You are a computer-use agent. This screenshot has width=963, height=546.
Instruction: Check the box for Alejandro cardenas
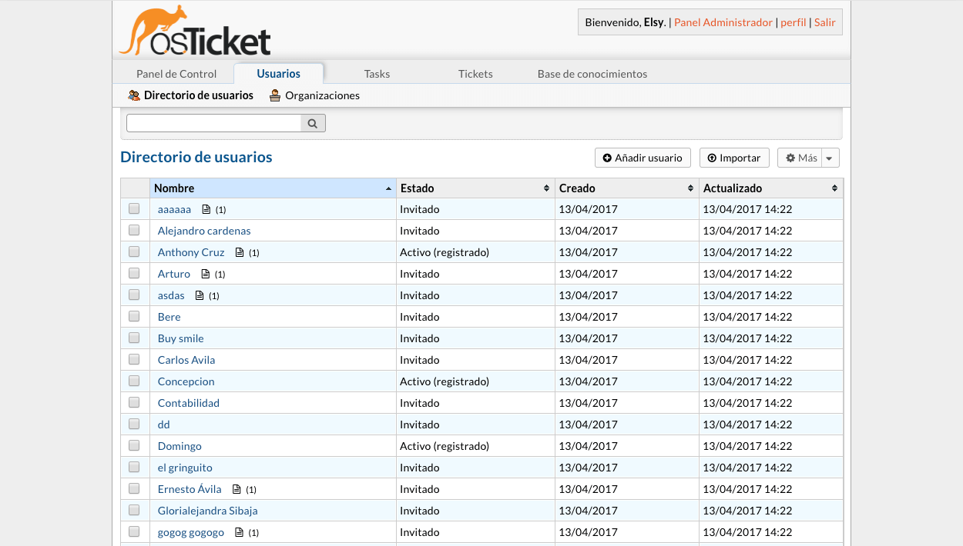(x=134, y=230)
